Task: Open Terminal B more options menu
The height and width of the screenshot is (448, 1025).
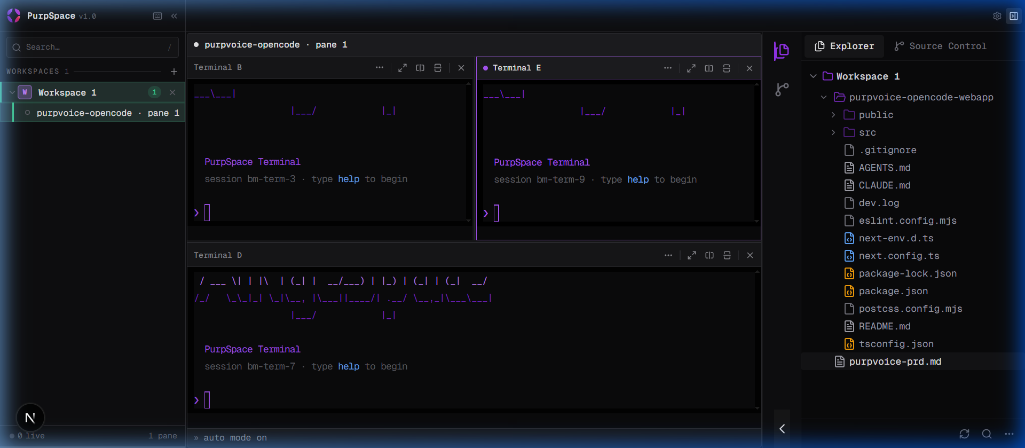Action: click(x=380, y=68)
